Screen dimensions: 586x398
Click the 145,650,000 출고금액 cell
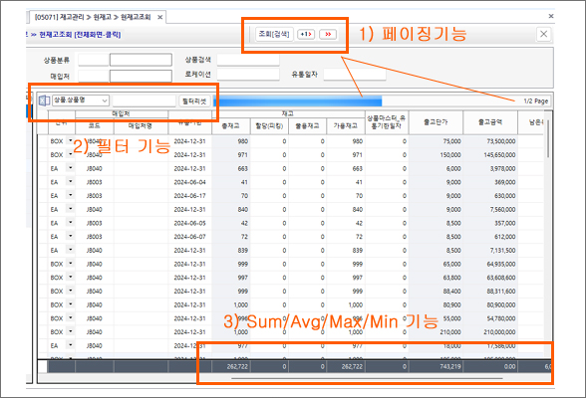(490, 155)
